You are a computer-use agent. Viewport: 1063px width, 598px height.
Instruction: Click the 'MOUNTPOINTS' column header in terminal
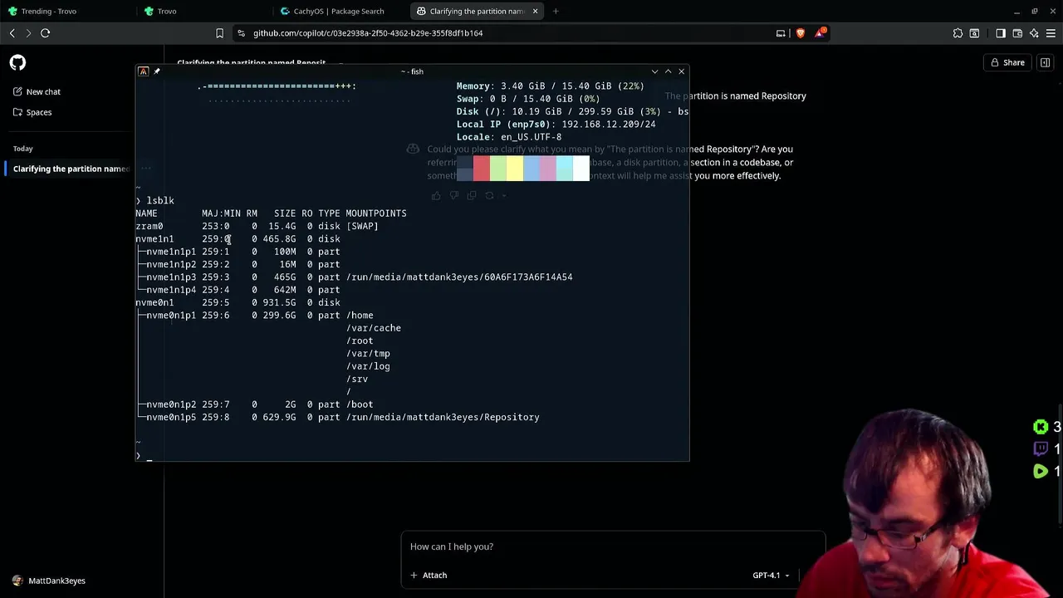point(376,213)
